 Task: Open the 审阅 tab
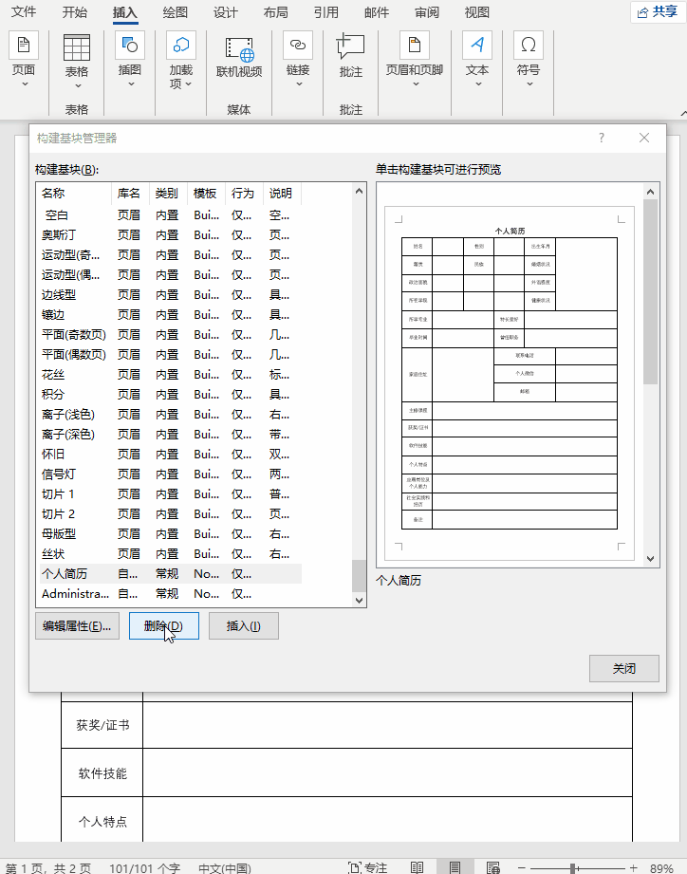[427, 11]
